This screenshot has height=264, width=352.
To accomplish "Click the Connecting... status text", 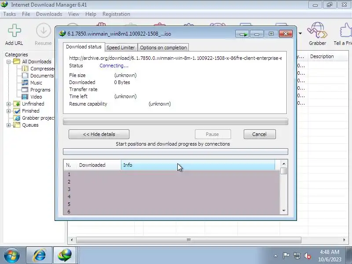I will [x=114, y=66].
